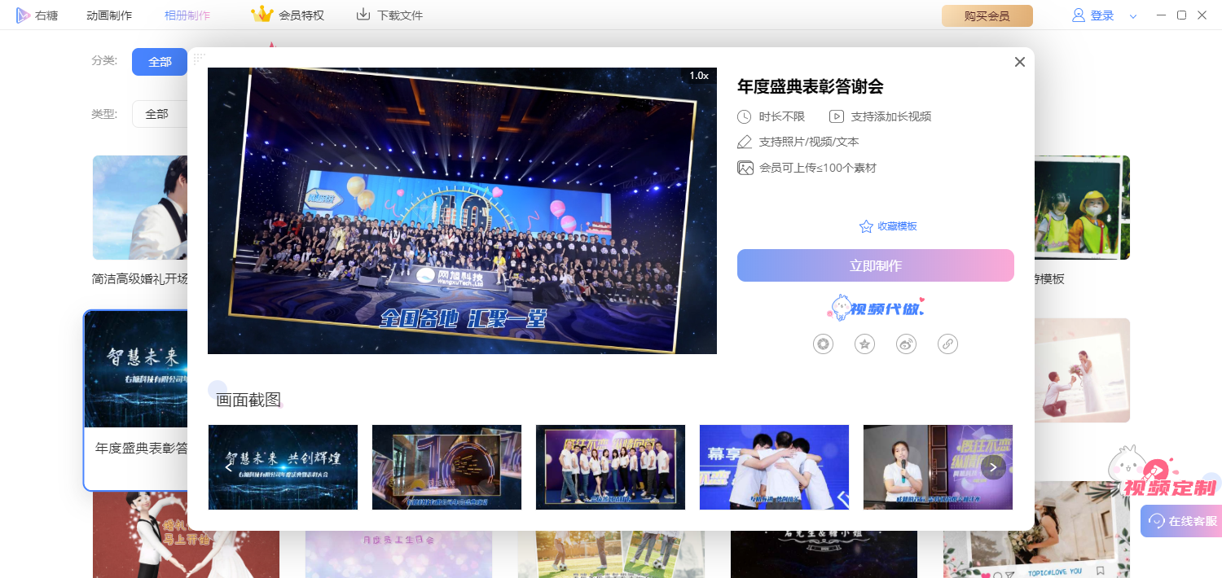Open 在线客服 chat button
The image size is (1222, 578).
click(1181, 521)
